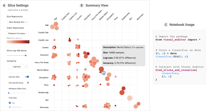The width and height of the screenshot is (206, 111).
Task: Open the Balanced Accuracy color dropdown
Action: click(18, 33)
